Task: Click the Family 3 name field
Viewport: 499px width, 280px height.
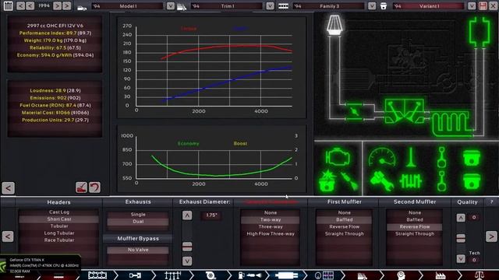Action: 329,6
